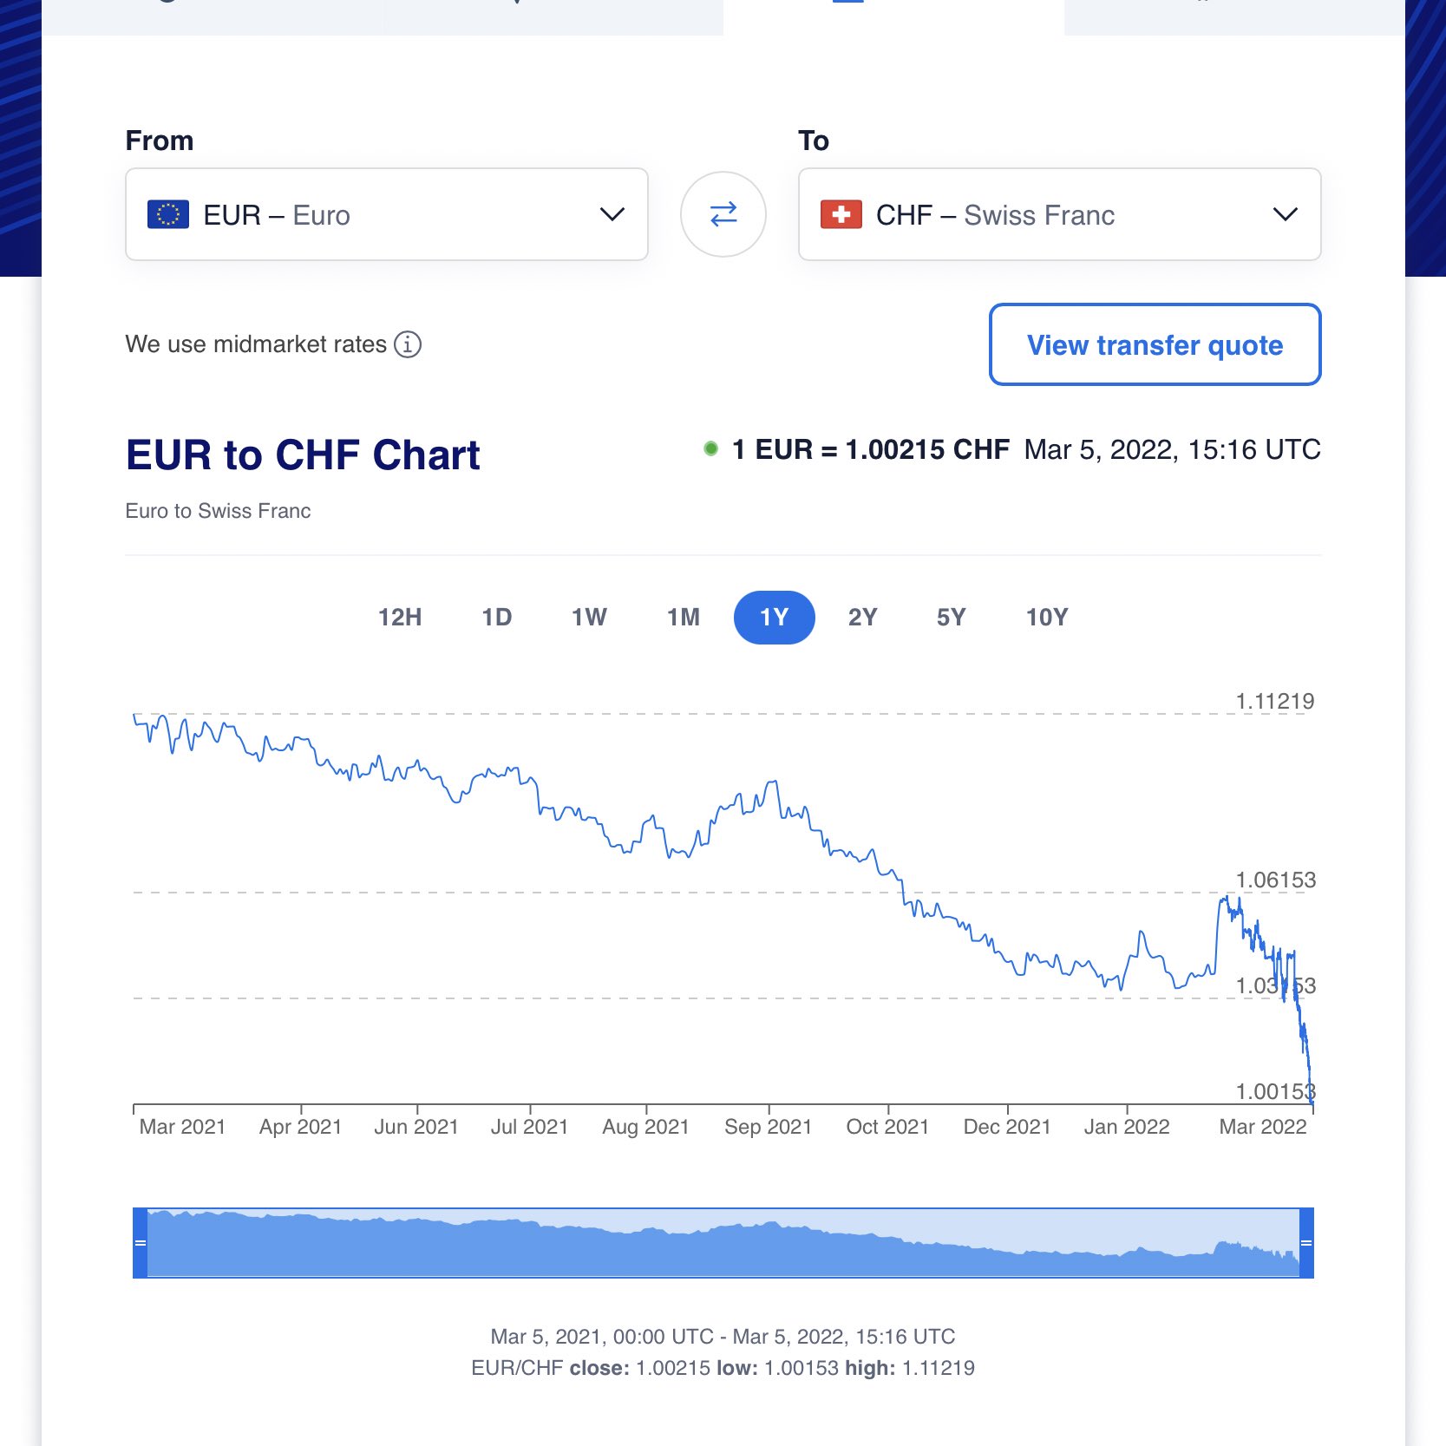Open the To currency CHF dropdown
Screen dimensions: 1446x1446
click(1058, 214)
